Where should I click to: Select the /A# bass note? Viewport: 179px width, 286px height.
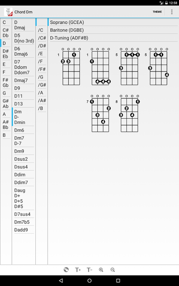coord(42,101)
